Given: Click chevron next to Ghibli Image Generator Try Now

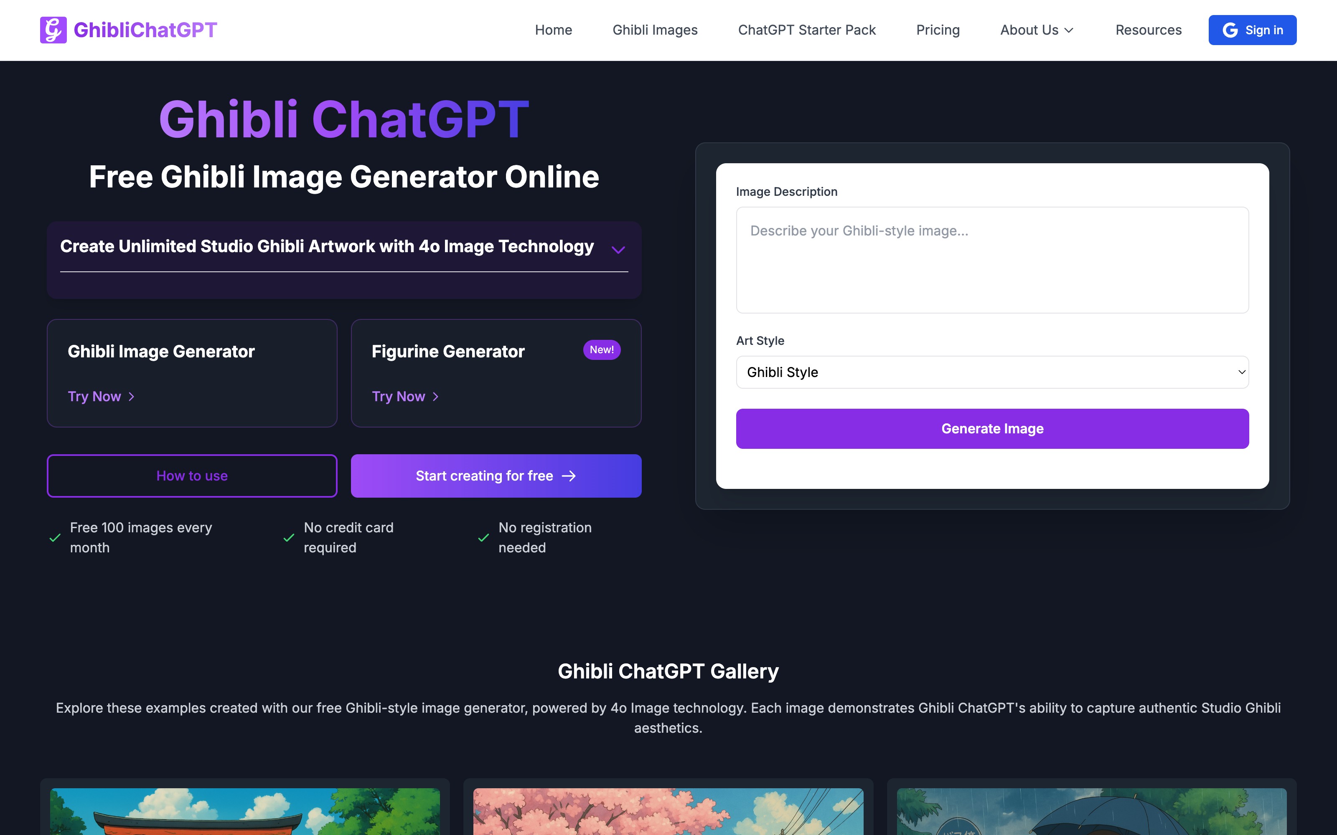Looking at the screenshot, I should [132, 397].
